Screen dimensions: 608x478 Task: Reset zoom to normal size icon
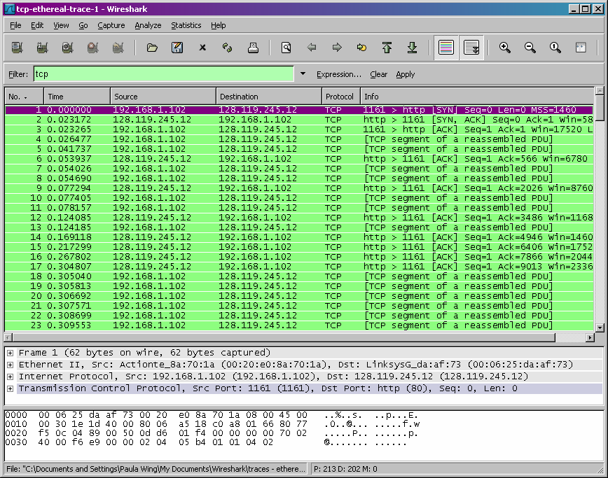[x=555, y=48]
